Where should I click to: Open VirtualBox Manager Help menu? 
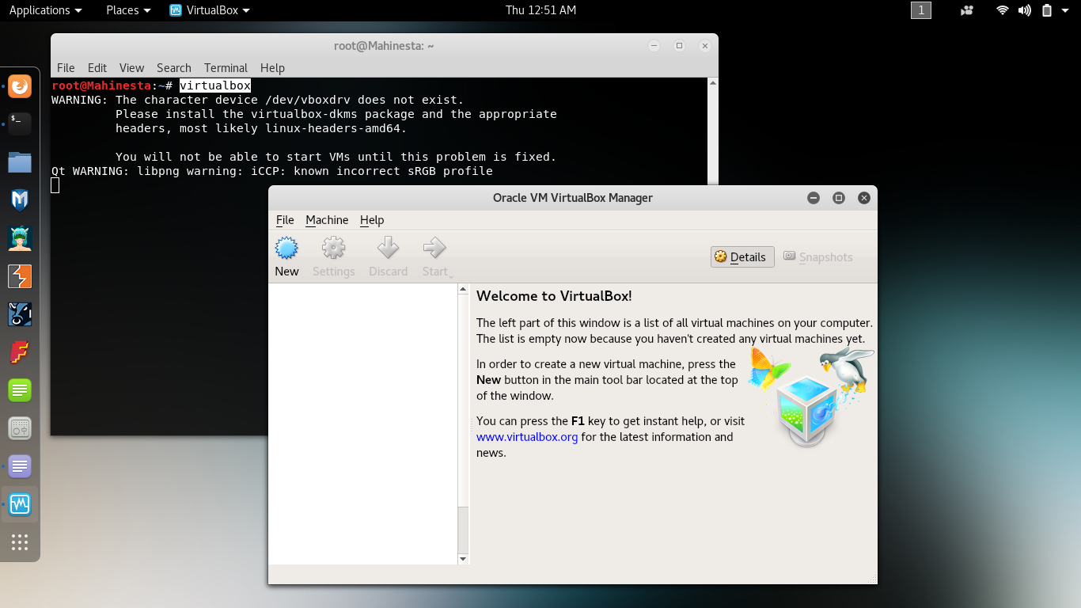tap(372, 220)
